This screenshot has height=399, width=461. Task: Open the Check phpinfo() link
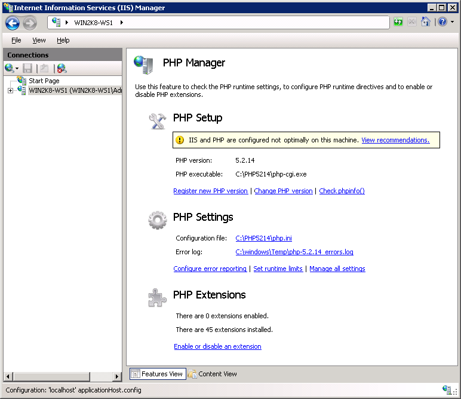point(342,191)
